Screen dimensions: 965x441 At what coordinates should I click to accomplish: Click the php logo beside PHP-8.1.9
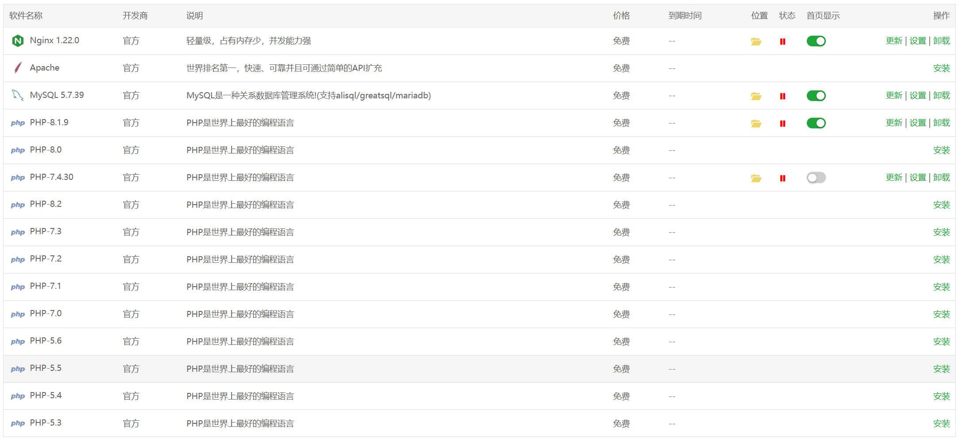tap(18, 123)
